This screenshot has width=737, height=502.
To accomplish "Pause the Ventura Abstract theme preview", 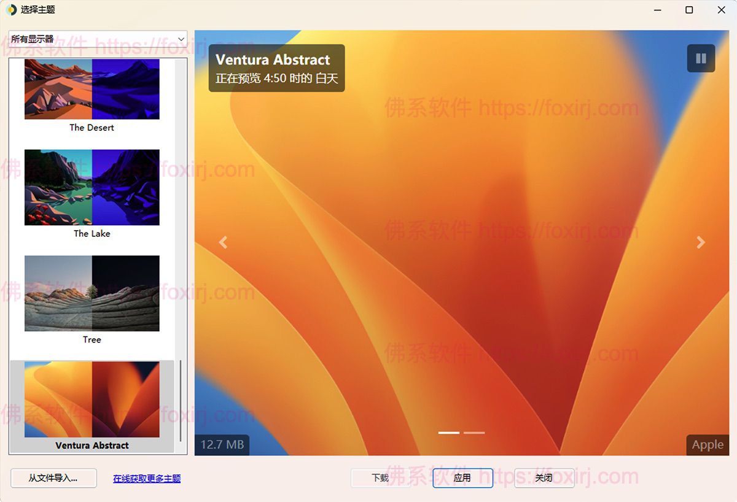I will click(x=700, y=58).
